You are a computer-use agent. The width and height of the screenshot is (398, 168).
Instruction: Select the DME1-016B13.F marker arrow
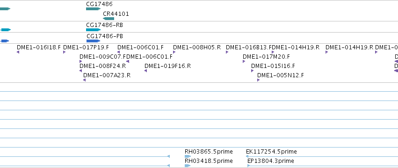click(227, 52)
